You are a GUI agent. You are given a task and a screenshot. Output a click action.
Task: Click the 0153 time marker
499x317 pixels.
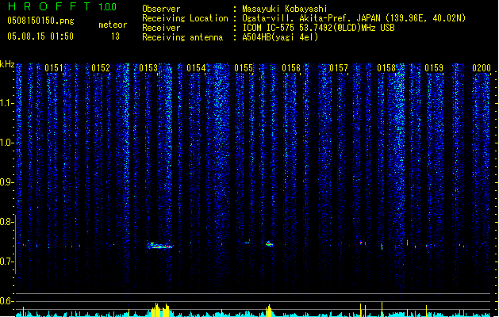148,68
